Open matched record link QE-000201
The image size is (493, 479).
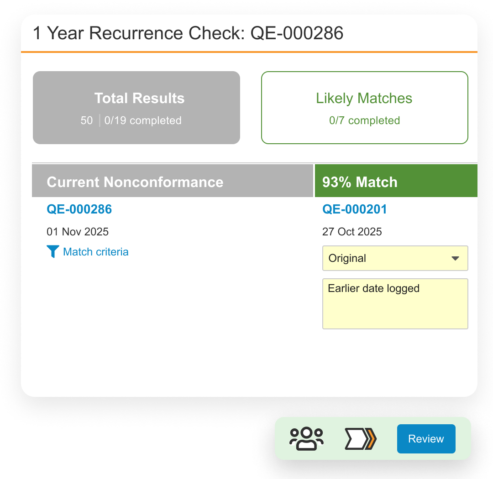[355, 209]
